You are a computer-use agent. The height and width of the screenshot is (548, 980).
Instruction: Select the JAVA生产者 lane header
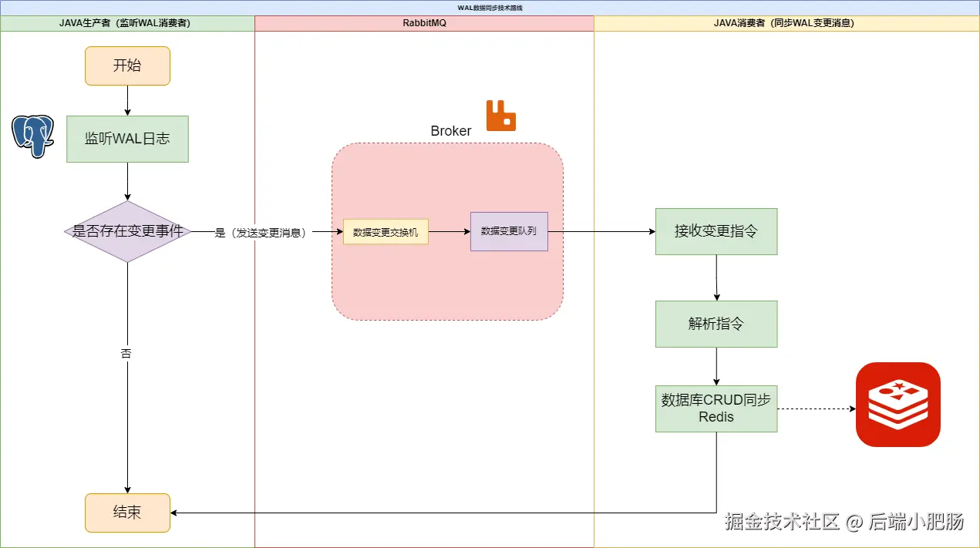(x=127, y=23)
